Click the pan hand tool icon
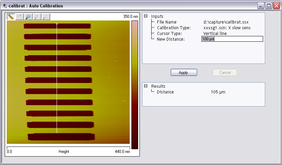 coord(20,17)
